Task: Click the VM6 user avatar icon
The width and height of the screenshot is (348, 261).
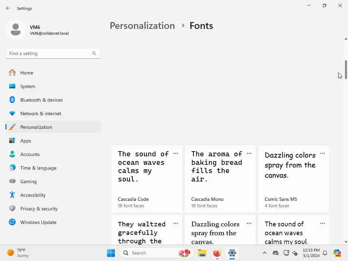Action: click(16, 30)
